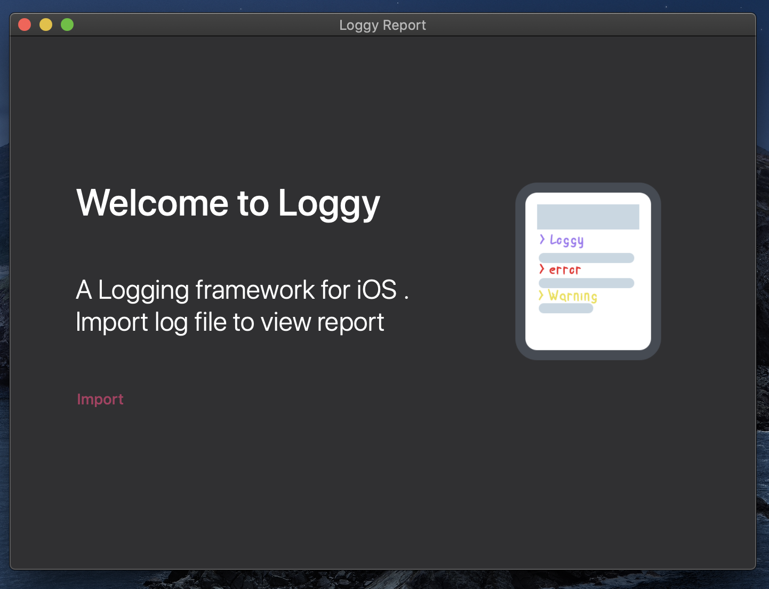The height and width of the screenshot is (589, 769).
Task: Click the 'Import log file to view report' text
Action: (x=230, y=322)
